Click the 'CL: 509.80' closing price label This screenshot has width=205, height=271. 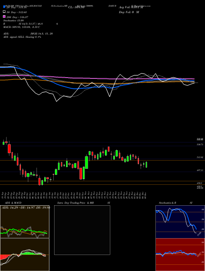[x=76, y=7]
